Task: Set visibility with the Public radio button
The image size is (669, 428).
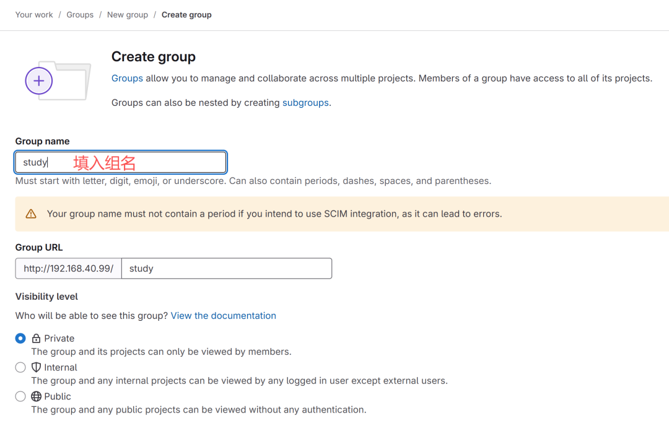Action: point(20,396)
